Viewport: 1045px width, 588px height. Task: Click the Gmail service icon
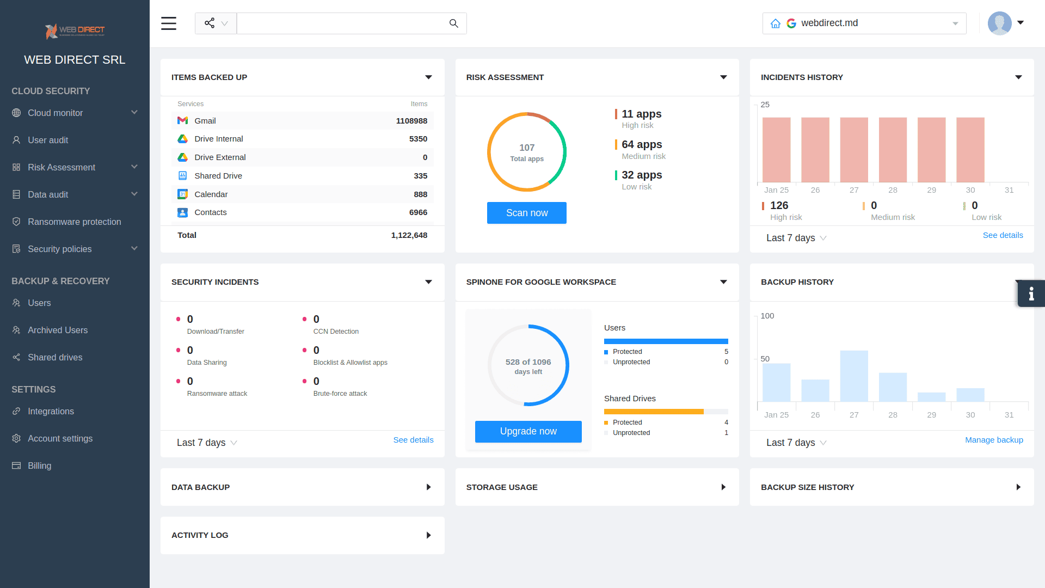[183, 121]
